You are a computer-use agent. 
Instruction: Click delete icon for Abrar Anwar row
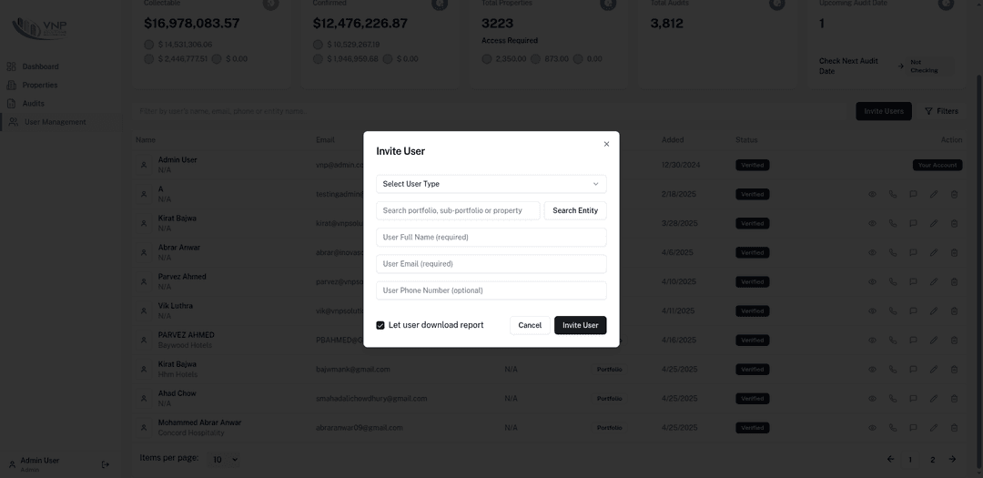pos(954,253)
